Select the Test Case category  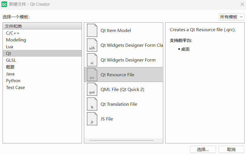(42, 87)
